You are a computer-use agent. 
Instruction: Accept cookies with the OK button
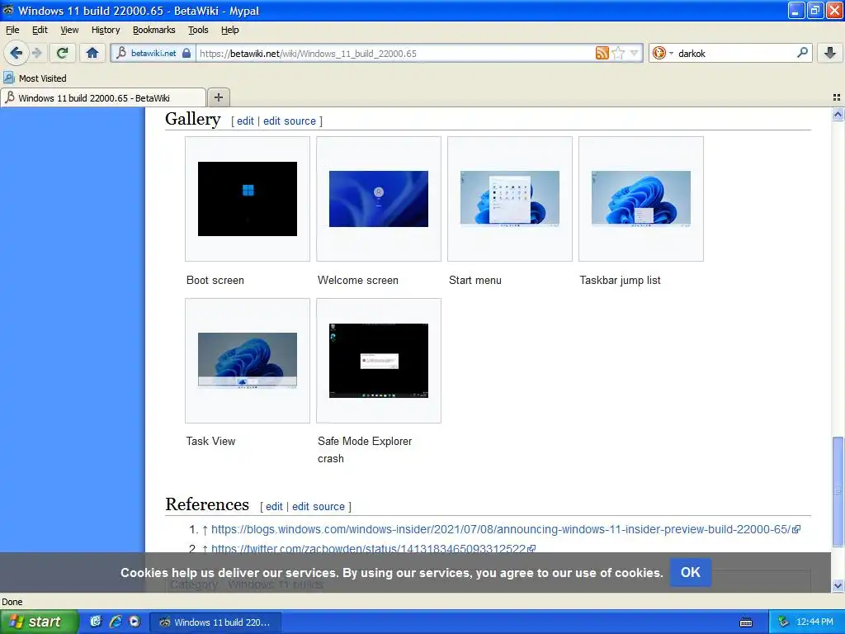coord(691,572)
